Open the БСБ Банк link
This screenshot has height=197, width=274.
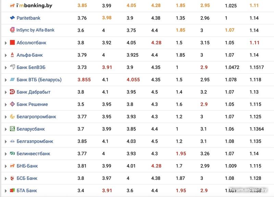27,178
